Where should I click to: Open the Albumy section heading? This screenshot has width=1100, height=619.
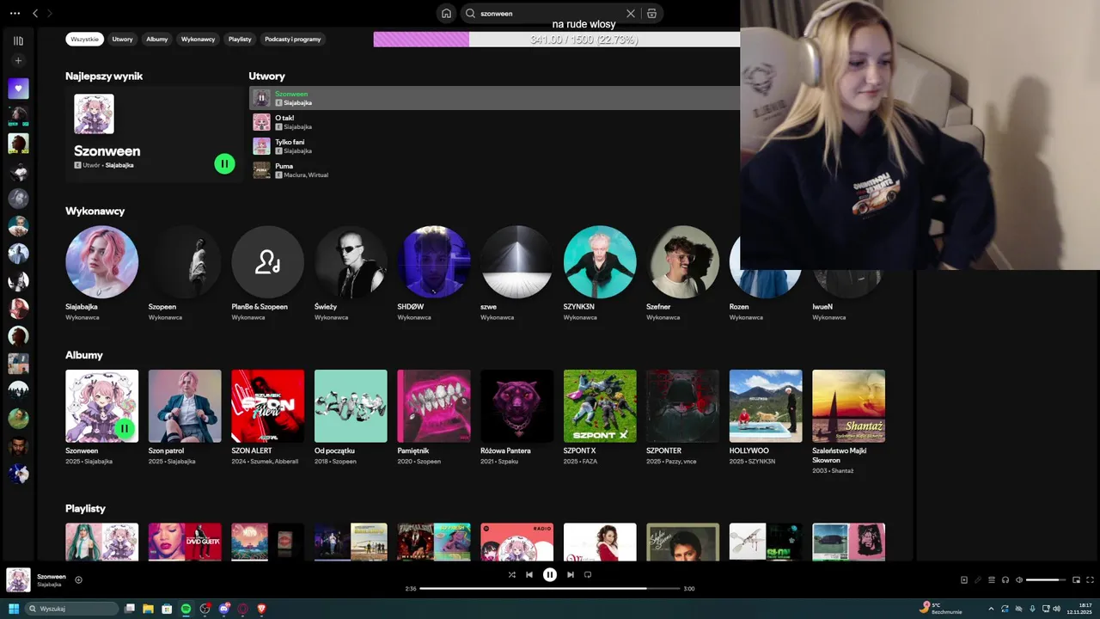[x=84, y=355]
